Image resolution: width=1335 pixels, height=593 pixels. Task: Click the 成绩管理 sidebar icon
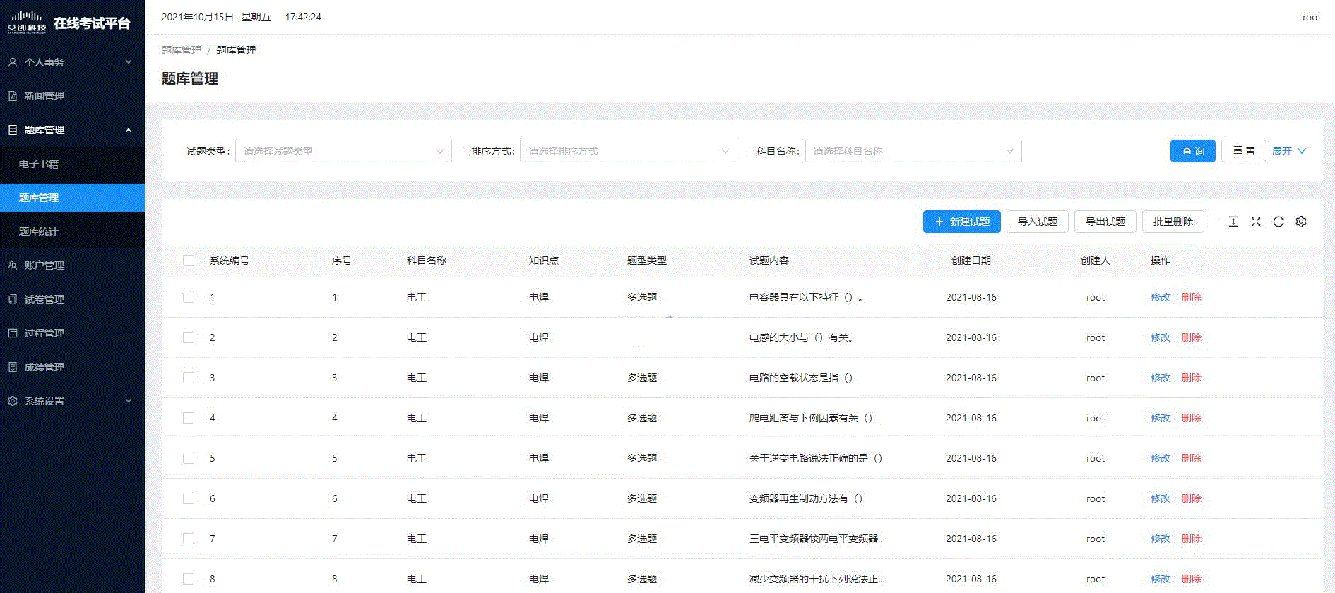13,367
